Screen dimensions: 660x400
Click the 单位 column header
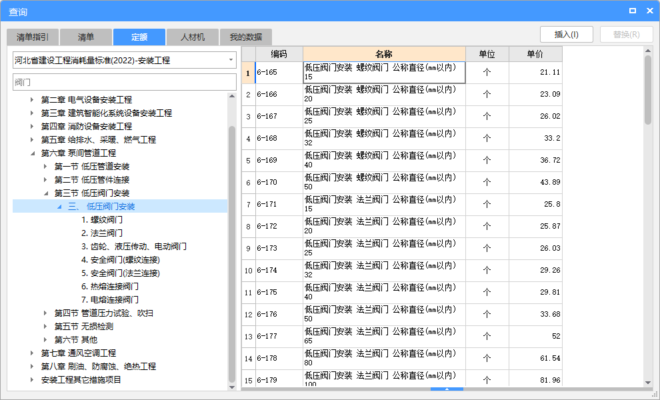(487, 54)
